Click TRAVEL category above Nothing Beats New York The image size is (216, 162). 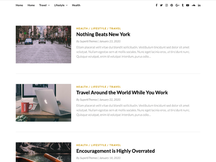click(x=115, y=29)
